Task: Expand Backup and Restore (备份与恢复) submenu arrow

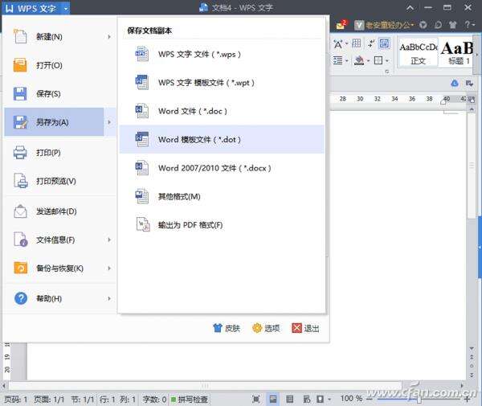Action: [109, 269]
